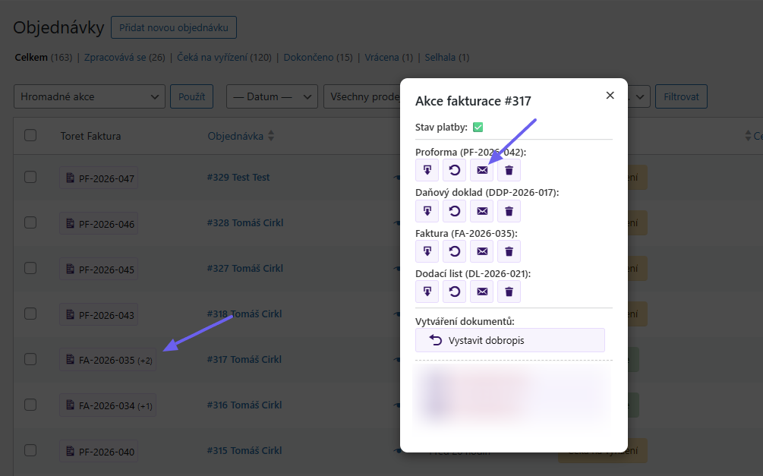
Task: Toggle the select-all orders checkbox
Action: point(30,135)
